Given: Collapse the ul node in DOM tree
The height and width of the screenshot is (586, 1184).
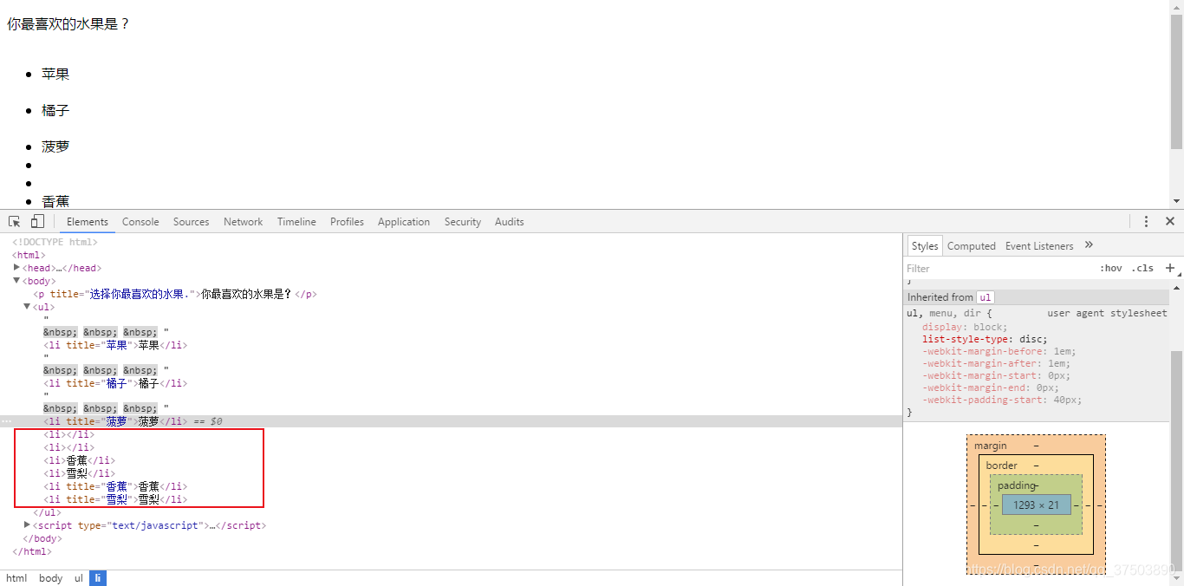Looking at the screenshot, I should (27, 307).
